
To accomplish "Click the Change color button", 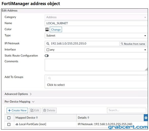I will tap(56, 29).
